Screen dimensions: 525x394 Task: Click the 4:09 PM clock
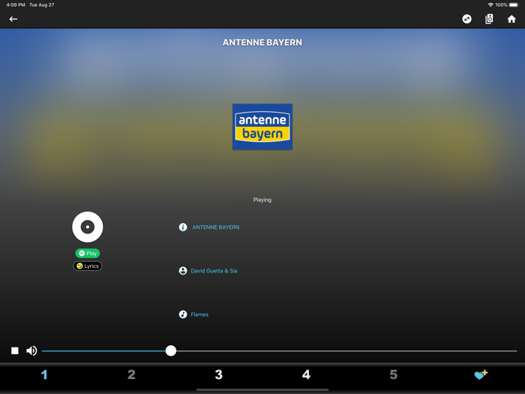click(16, 5)
